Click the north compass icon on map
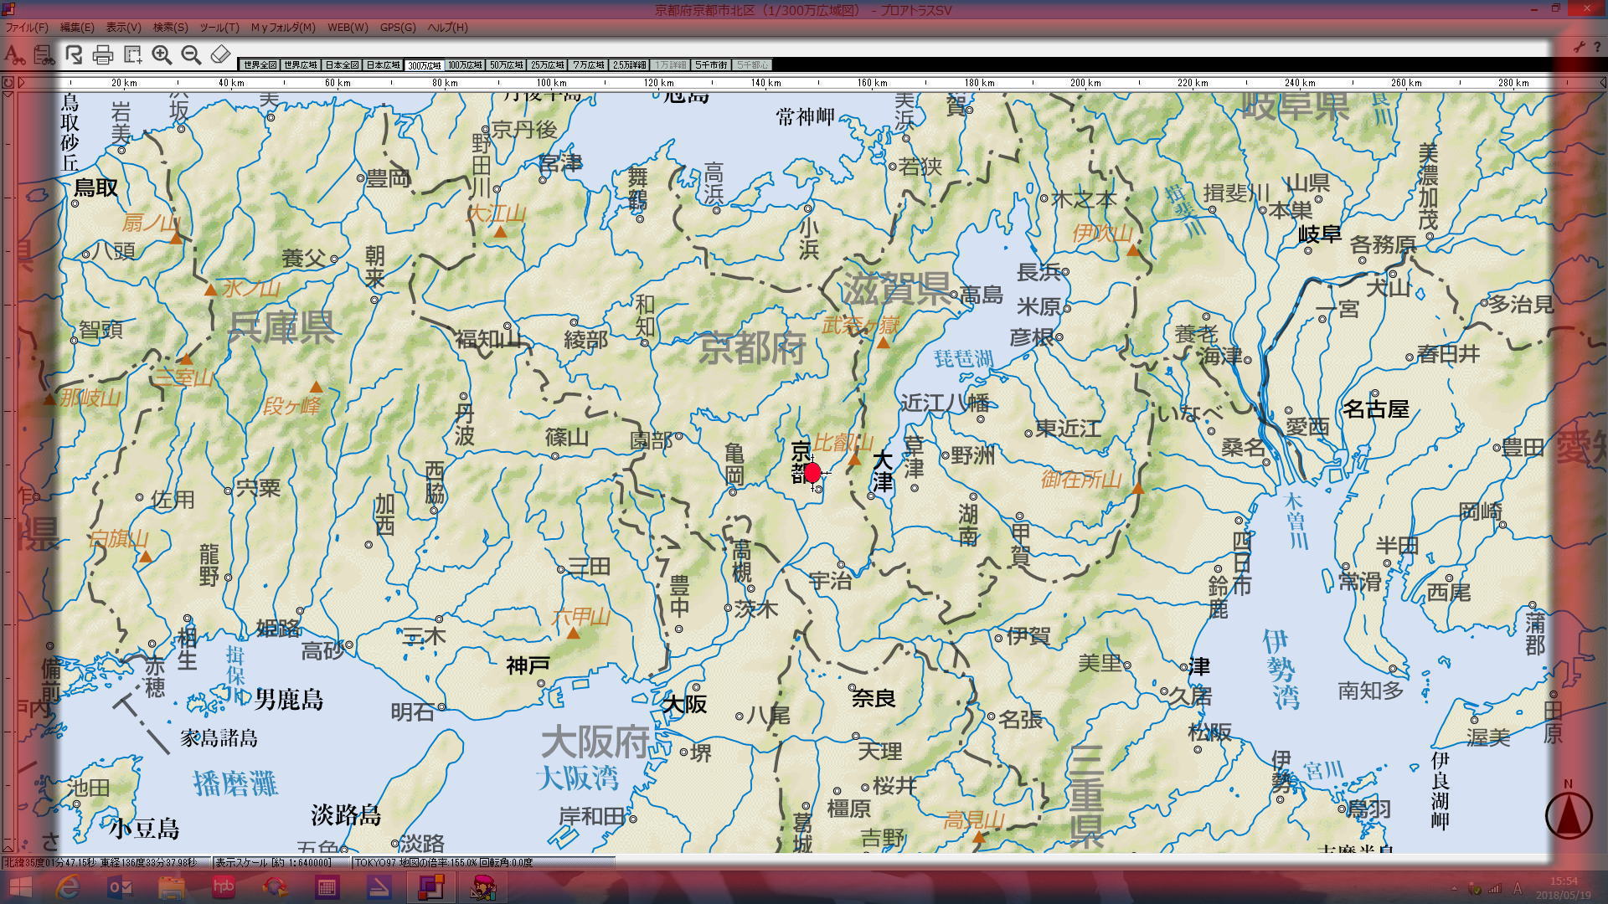The image size is (1608, 904). pos(1568,814)
